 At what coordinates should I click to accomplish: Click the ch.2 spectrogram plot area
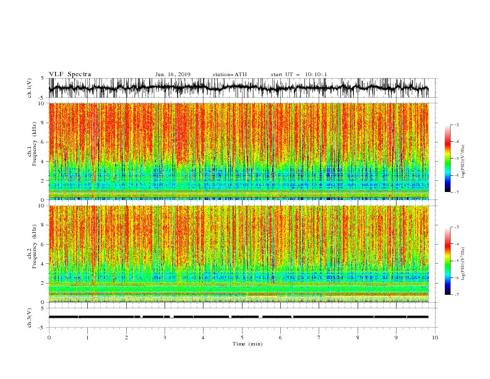click(238, 254)
